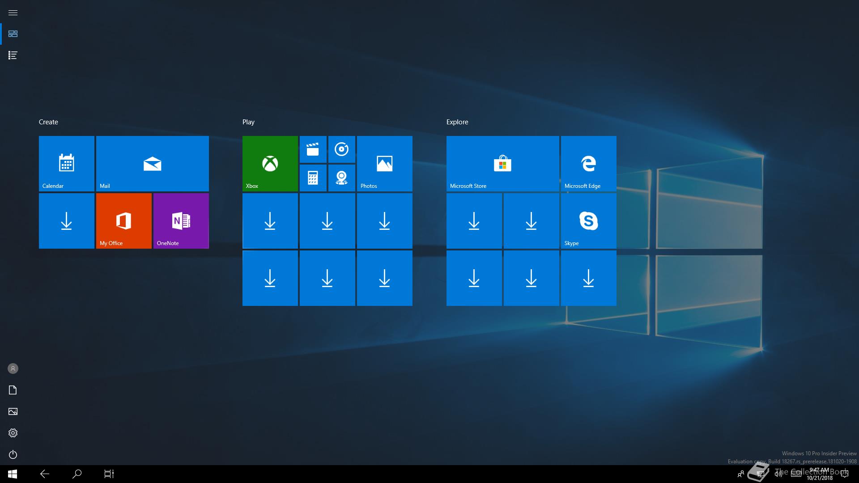Select the Play group heading
Viewport: 859px width, 483px height.
point(248,122)
